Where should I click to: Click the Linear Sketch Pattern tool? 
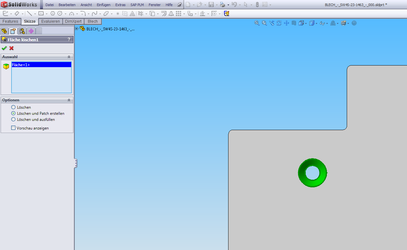pyautogui.click(x=179, y=13)
